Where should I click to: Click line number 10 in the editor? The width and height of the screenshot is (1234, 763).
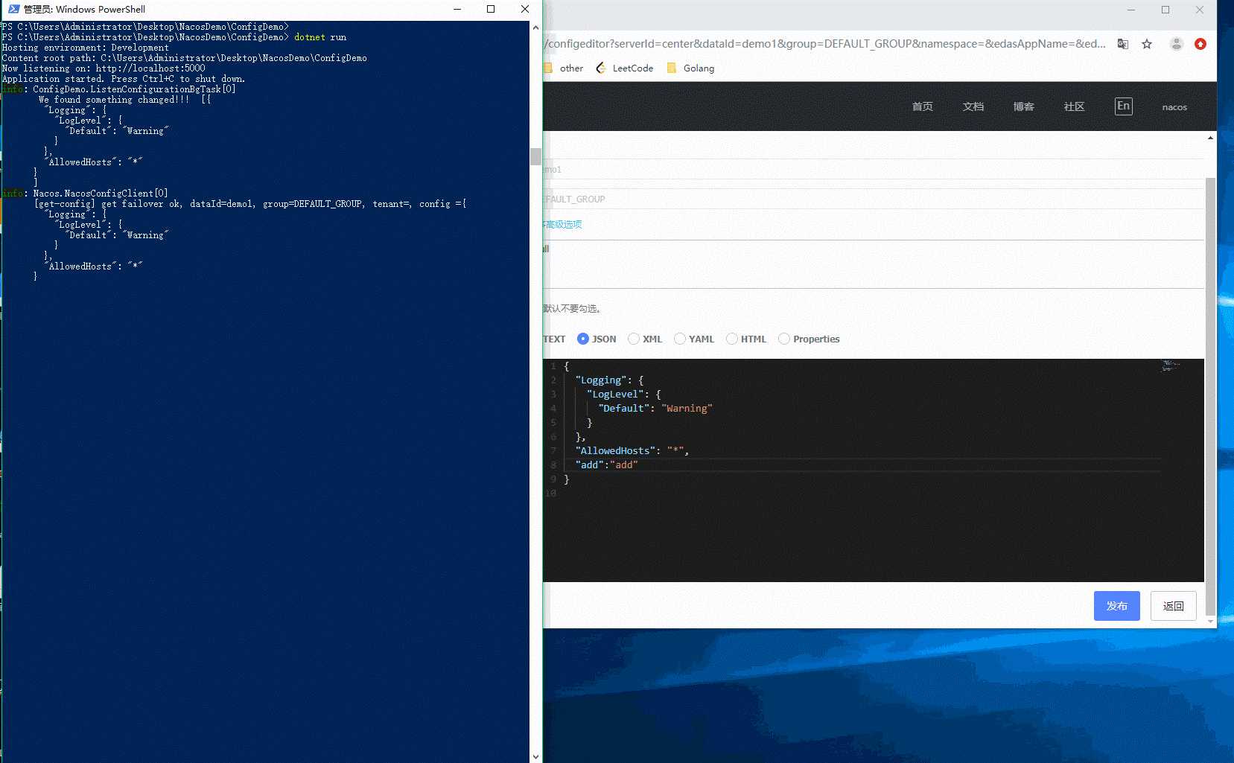550,493
